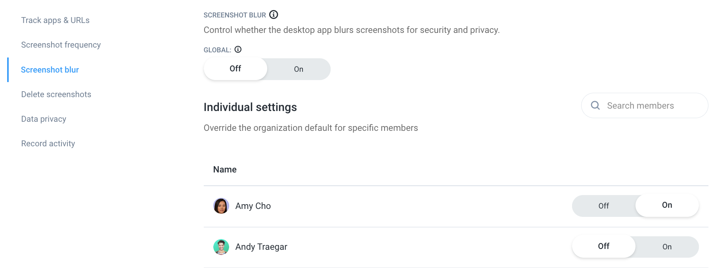Screen dimensions: 712x268
Task: Click Amy Cho's profile avatar
Action: [x=221, y=206]
